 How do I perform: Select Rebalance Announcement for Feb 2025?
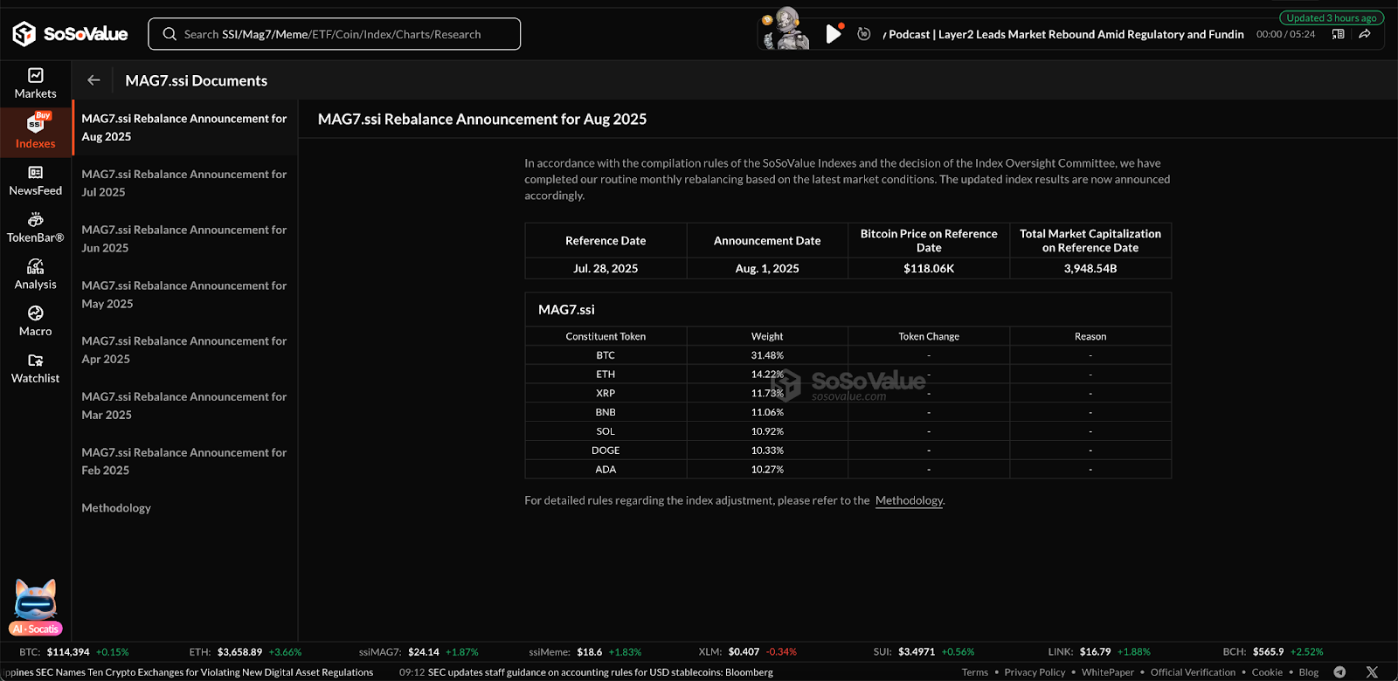184,461
